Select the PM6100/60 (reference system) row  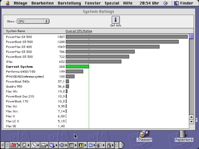pyautogui.click(x=96, y=77)
